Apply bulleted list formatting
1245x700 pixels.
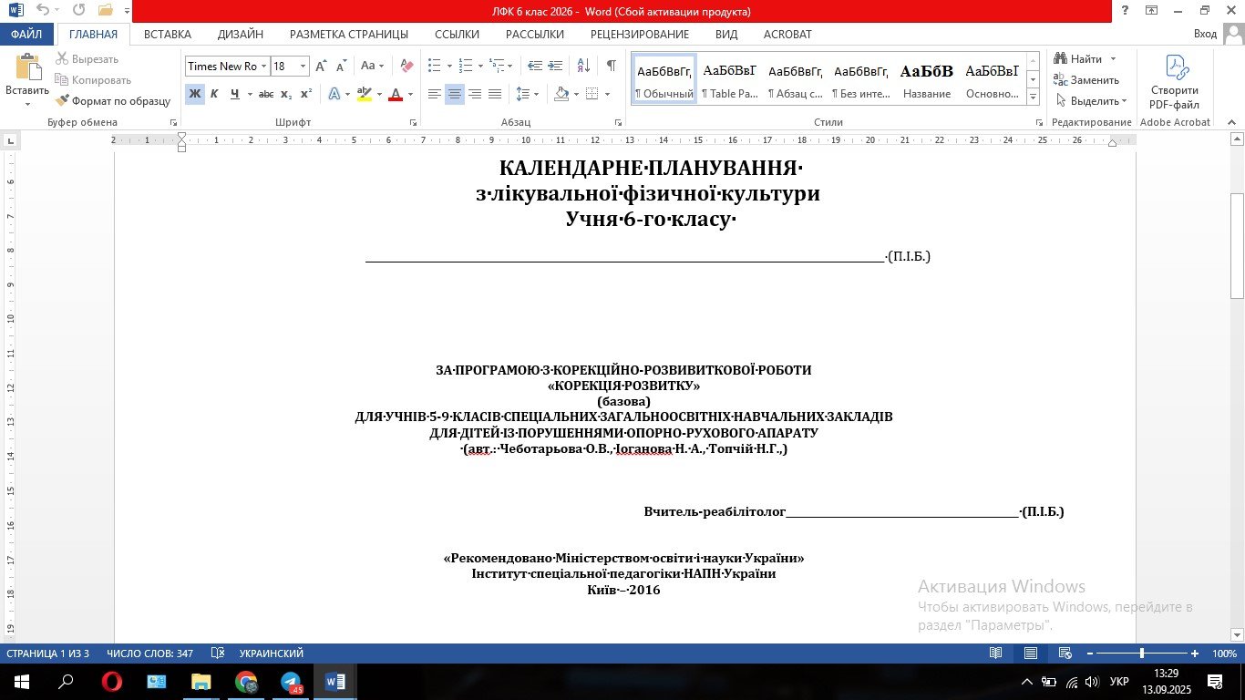[434, 66]
